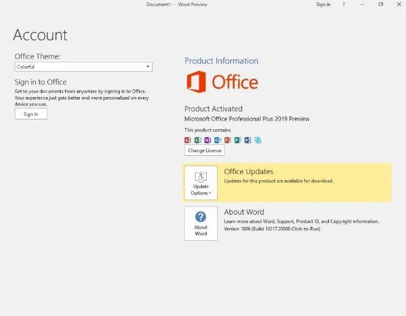Select the Product Information heading
This screenshot has height=316, width=406.
221,61
